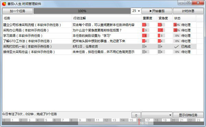Maximize the 番茄•人生 window
The width and height of the screenshot is (206, 127).
click(x=188, y=3)
